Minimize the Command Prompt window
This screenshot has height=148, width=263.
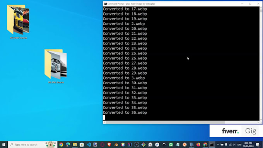point(242,4)
